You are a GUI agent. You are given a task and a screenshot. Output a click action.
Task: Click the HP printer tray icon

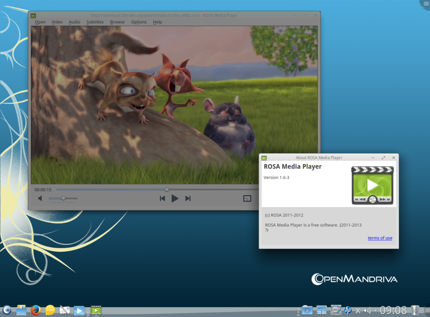tap(348, 310)
